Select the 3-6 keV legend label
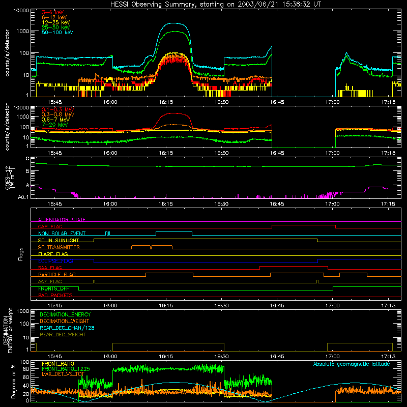Image resolution: width=407 pixels, height=407 pixels. tap(53, 12)
